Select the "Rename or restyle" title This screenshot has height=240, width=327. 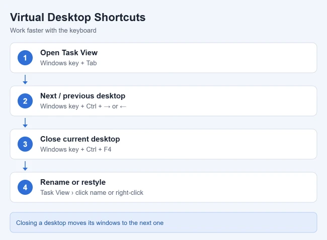click(73, 182)
